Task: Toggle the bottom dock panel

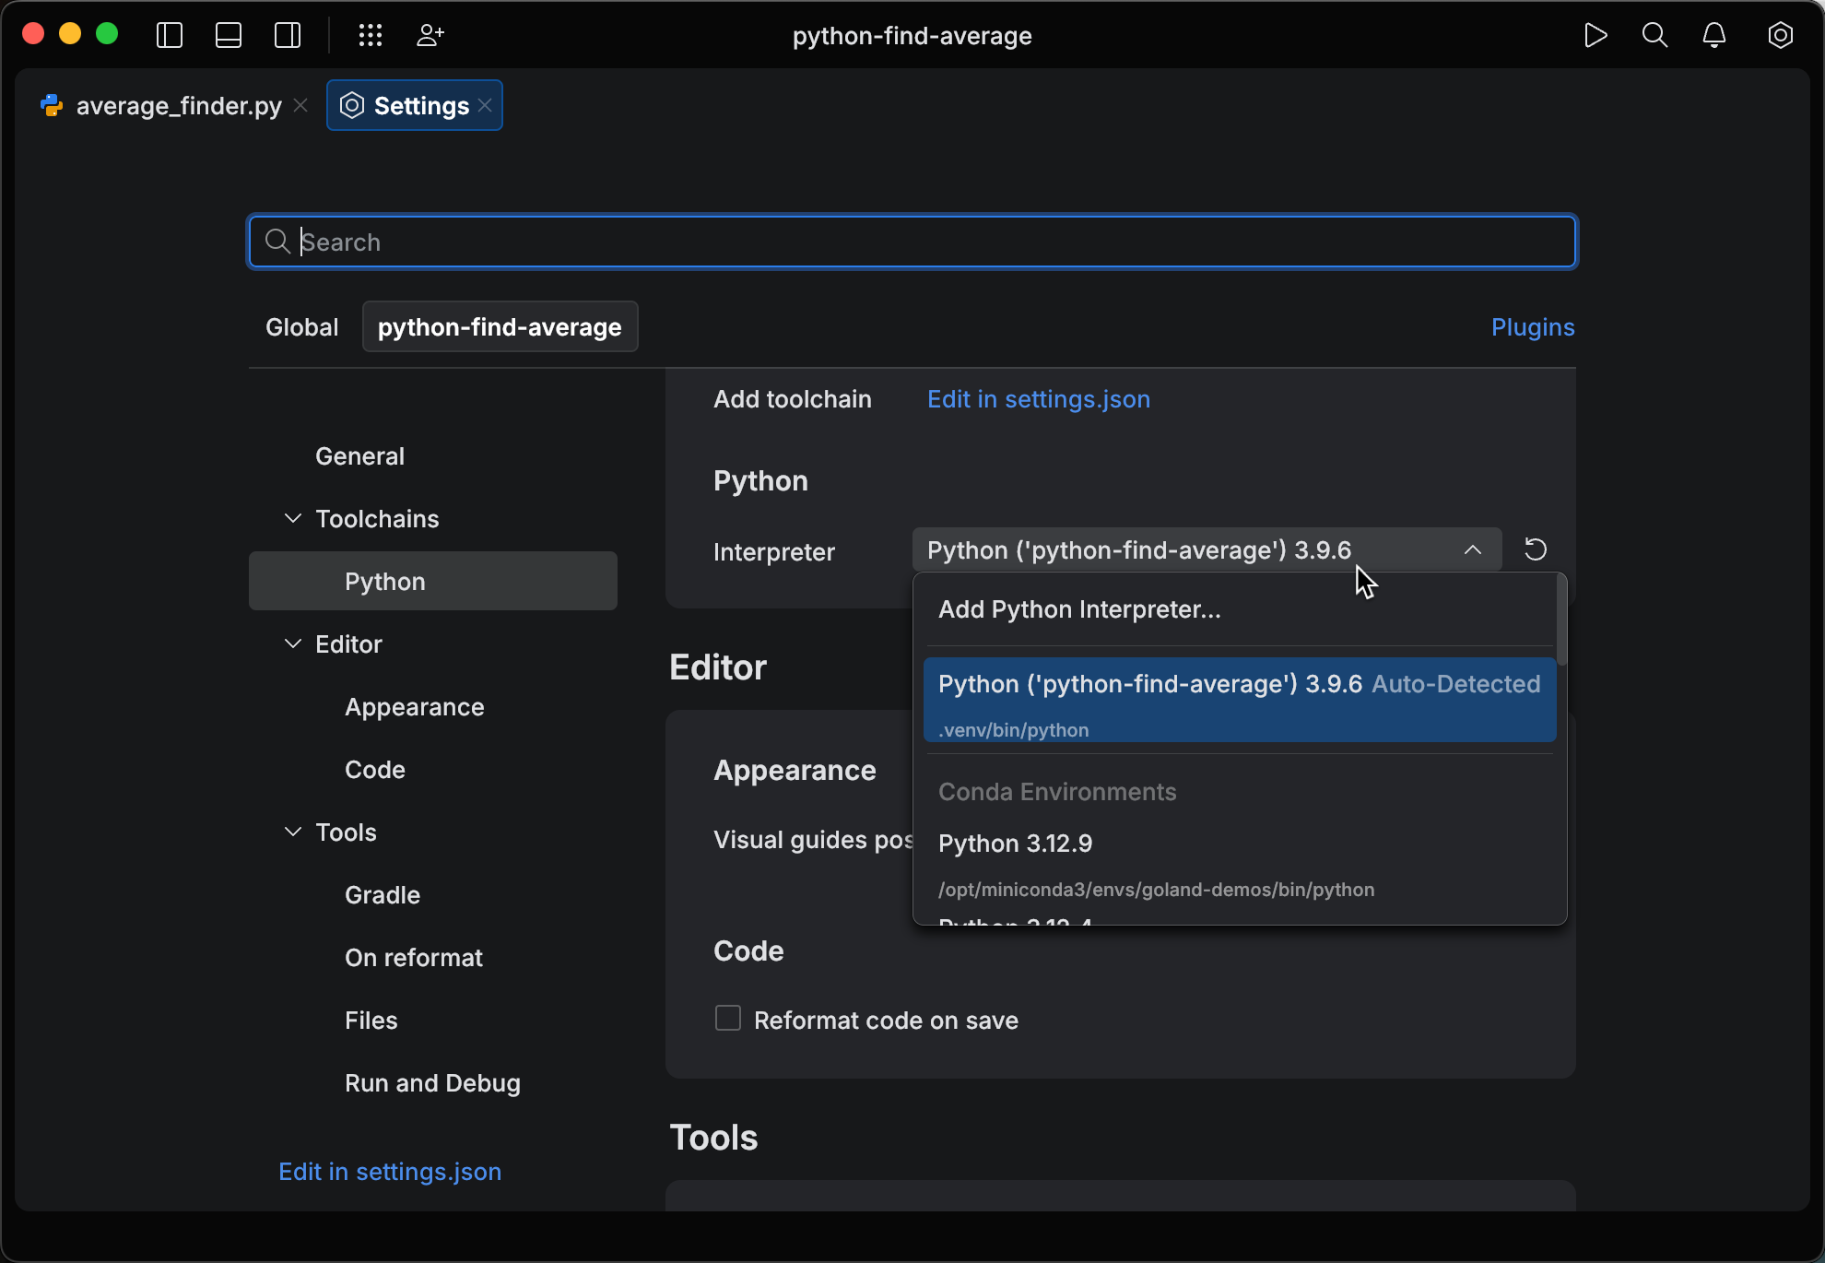Action: click(x=228, y=35)
